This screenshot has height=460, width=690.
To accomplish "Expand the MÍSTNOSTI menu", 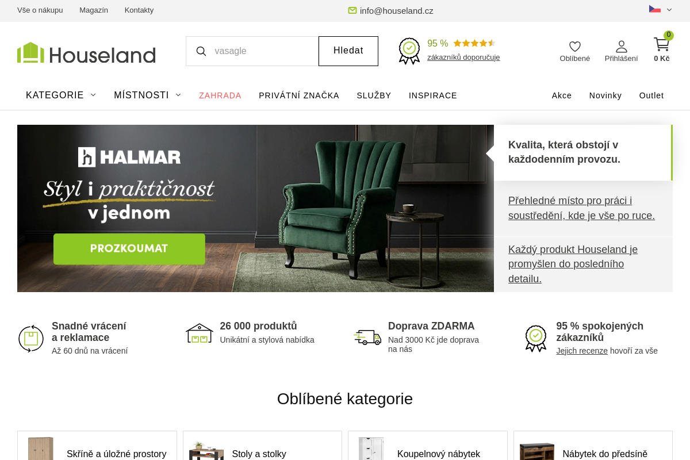I will point(148,95).
